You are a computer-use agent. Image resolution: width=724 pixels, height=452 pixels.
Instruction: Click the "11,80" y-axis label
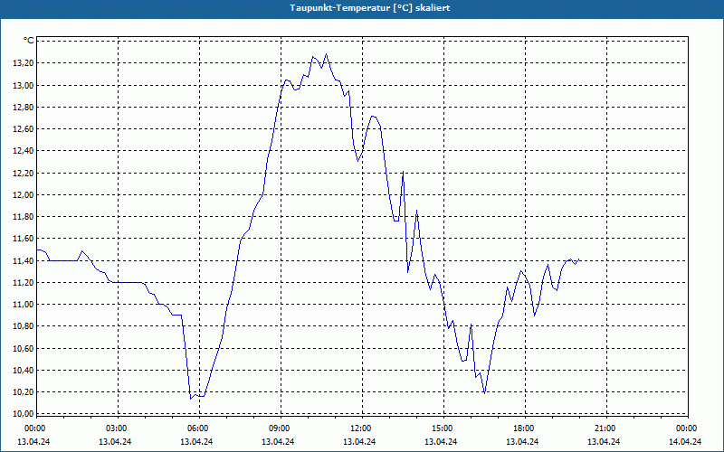pos(22,216)
